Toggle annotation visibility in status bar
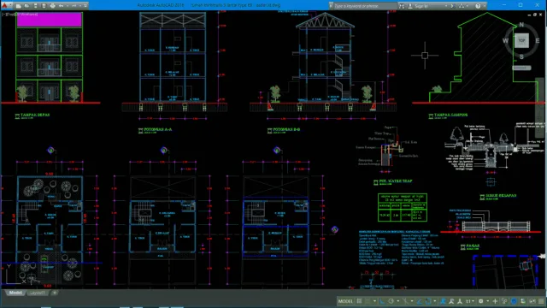547x308 pixels. click(x=443, y=301)
